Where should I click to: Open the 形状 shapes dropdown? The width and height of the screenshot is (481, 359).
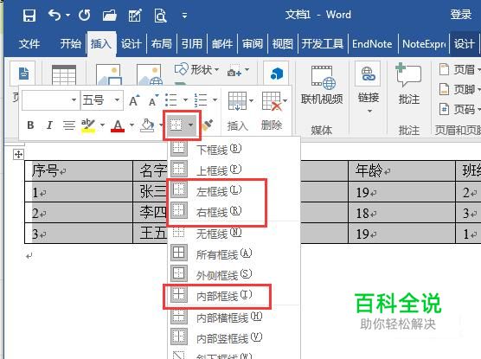(197, 69)
